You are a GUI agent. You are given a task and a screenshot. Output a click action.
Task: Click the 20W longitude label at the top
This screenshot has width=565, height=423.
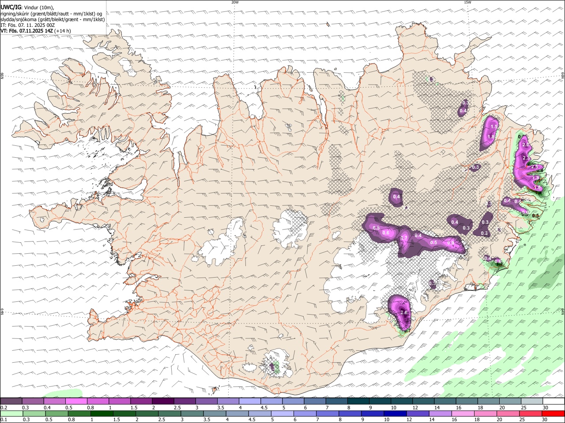click(235, 2)
